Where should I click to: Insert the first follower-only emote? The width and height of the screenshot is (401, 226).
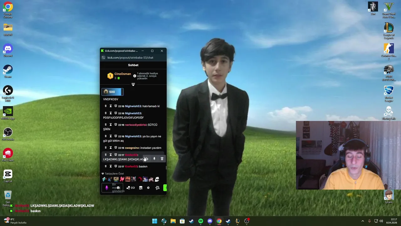coord(104,179)
